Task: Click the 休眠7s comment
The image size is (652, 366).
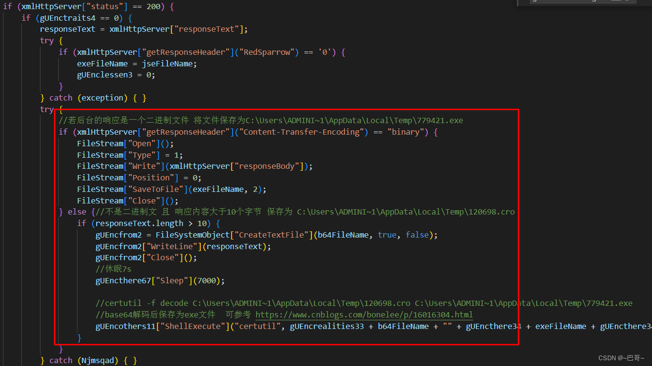Action: tap(114, 269)
